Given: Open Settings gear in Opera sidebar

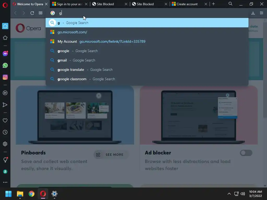Looking at the screenshot, I should 5,144.
